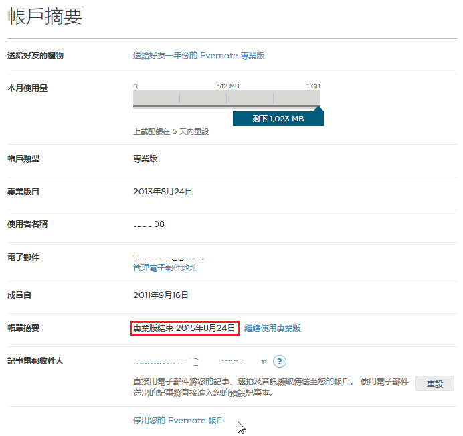Click the 上載配額在 5 天內重設 text
Image resolution: width=463 pixels, height=436 pixels.
click(171, 131)
